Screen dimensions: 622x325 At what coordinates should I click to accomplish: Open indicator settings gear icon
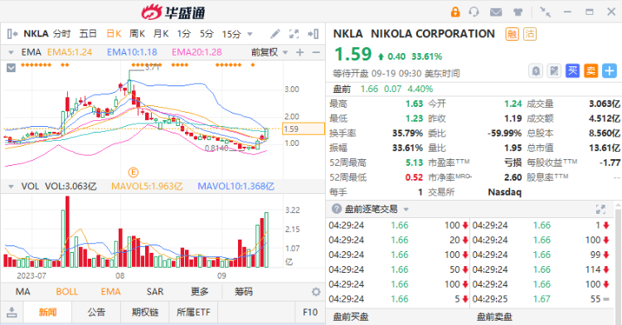[316, 292]
